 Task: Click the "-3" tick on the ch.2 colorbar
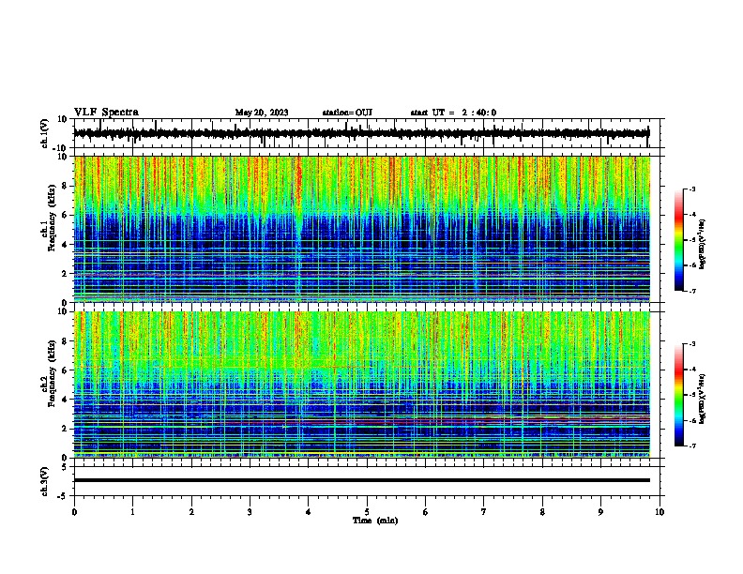point(692,344)
